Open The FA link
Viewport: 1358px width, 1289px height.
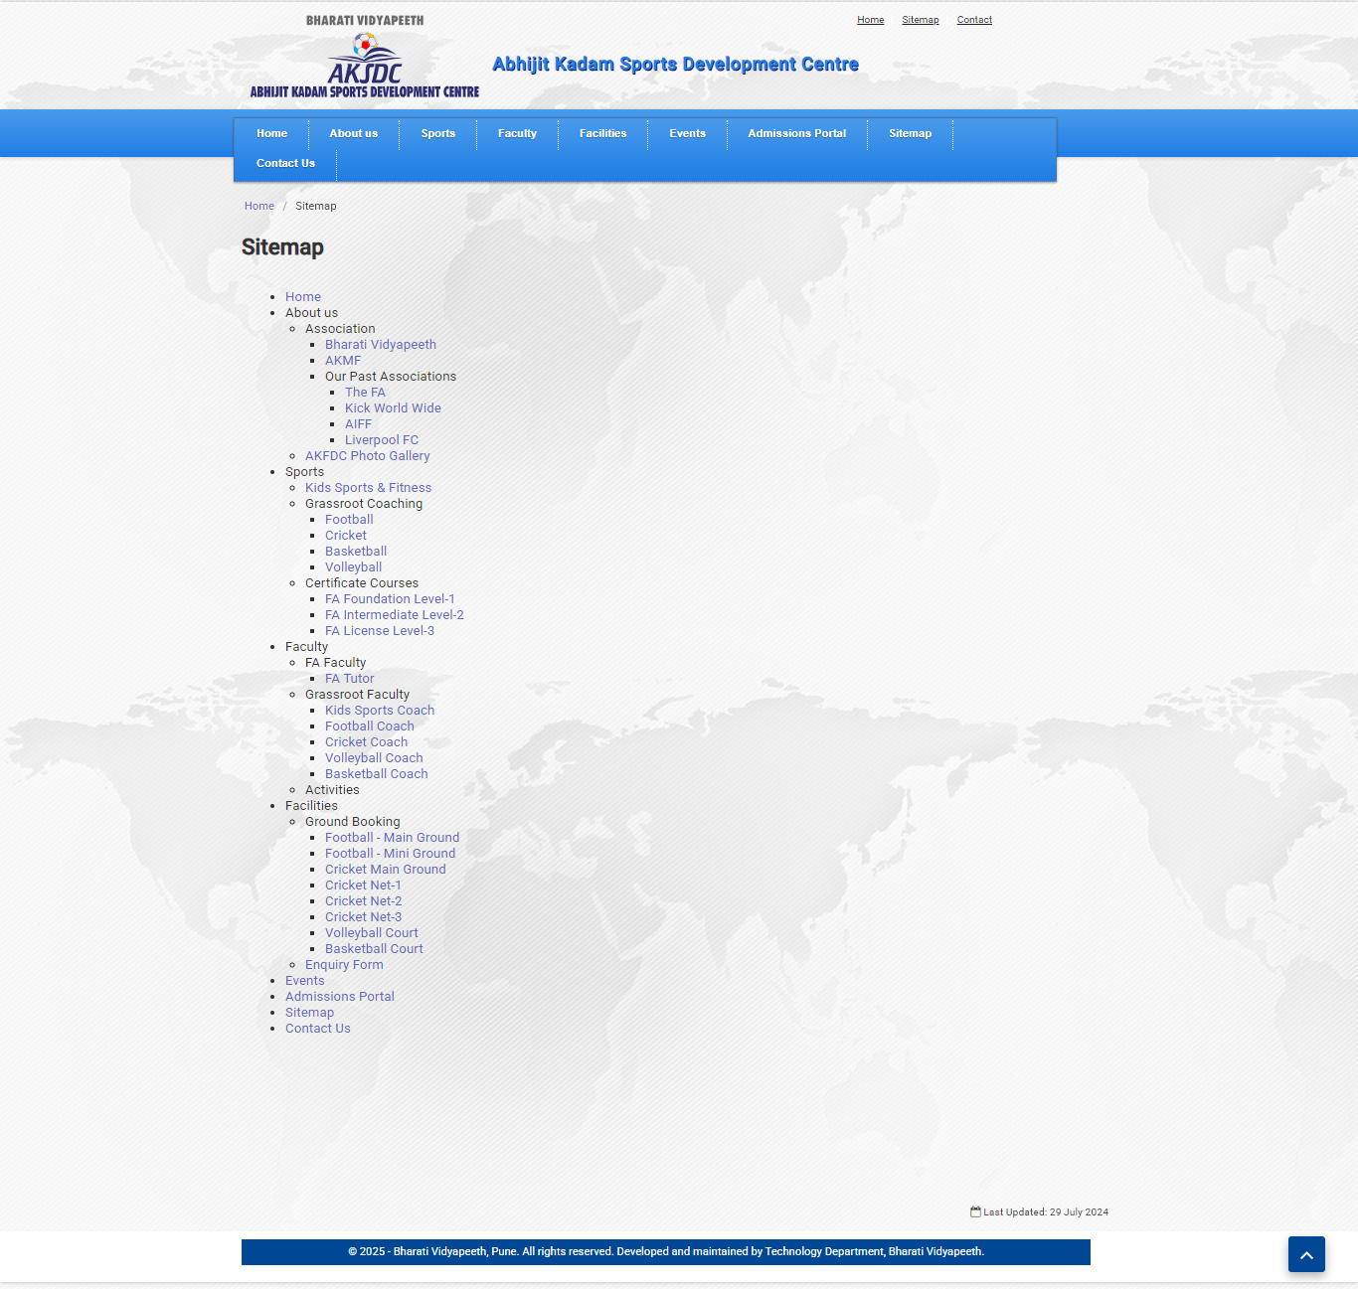pos(365,393)
